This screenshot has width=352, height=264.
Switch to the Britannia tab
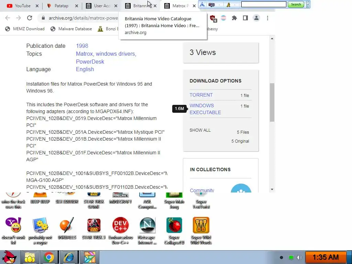click(140, 6)
